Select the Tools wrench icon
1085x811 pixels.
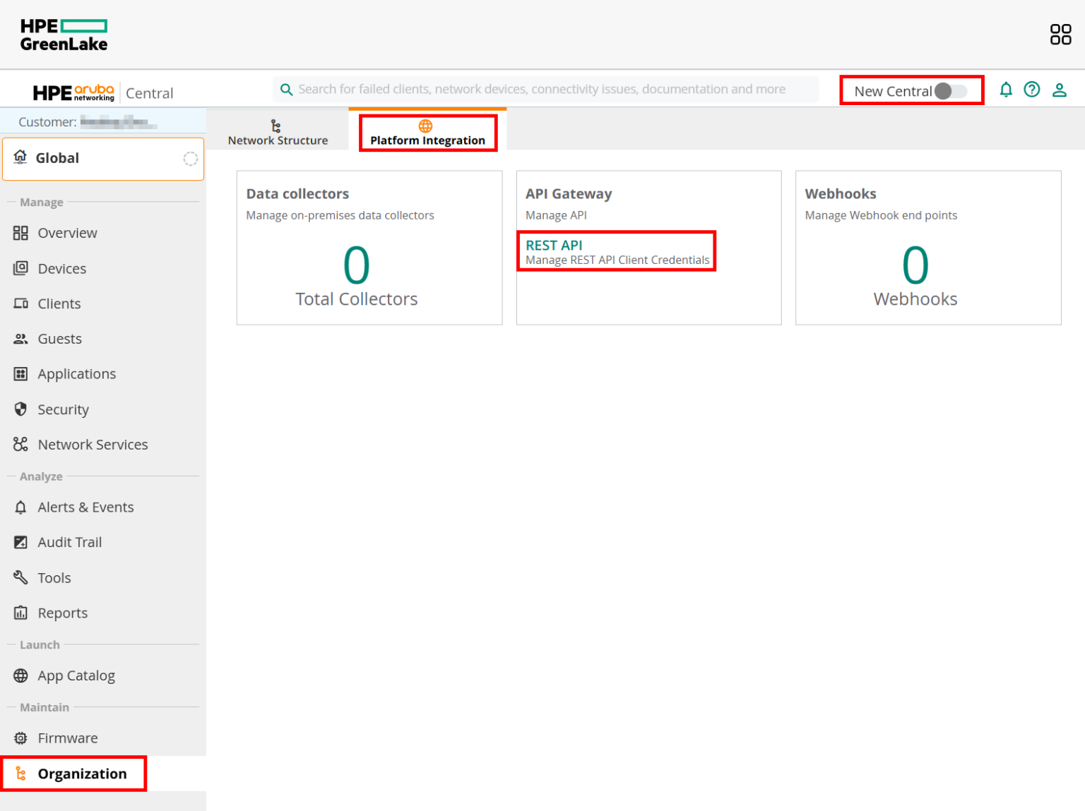[x=20, y=577]
